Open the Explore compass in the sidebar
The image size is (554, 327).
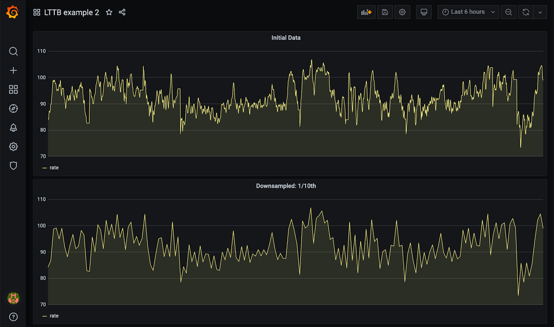13,108
